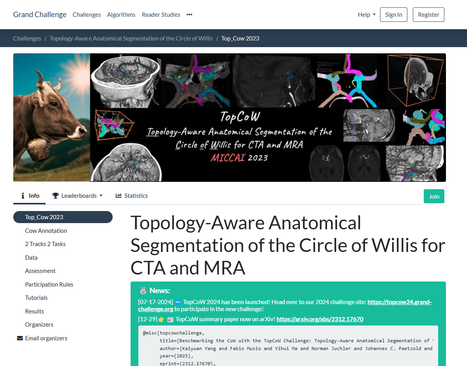Image resolution: width=467 pixels, height=366 pixels.
Task: Click the Info 'i' icon
Action: coord(23,195)
